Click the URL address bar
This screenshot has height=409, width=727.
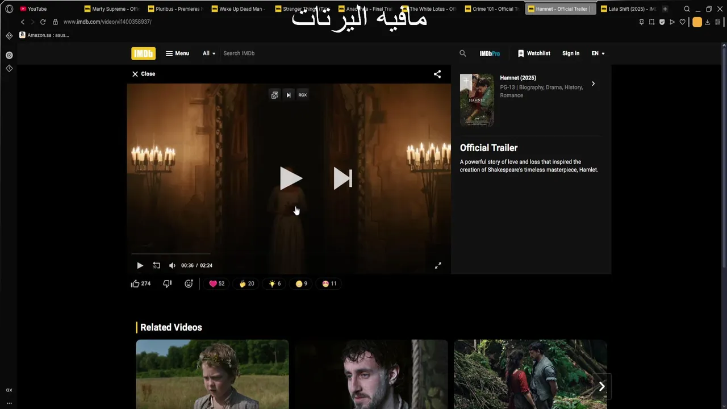coord(341,22)
